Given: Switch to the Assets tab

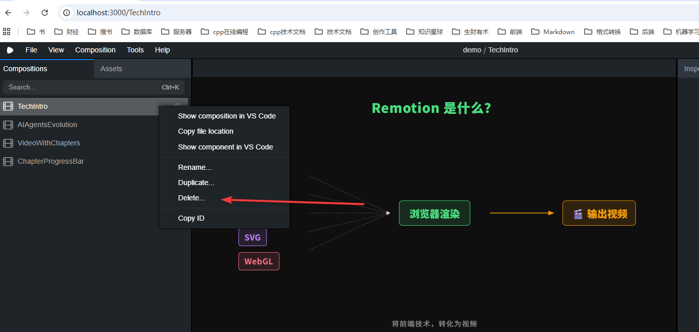Looking at the screenshot, I should 142,69.
